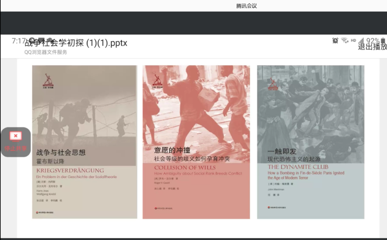
Task: Click the 霍布斯以降 subtitle text
Action: click(51, 161)
